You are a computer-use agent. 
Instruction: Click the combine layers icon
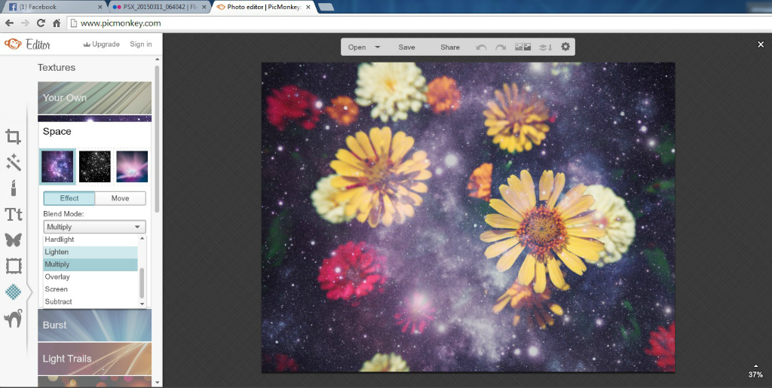545,47
